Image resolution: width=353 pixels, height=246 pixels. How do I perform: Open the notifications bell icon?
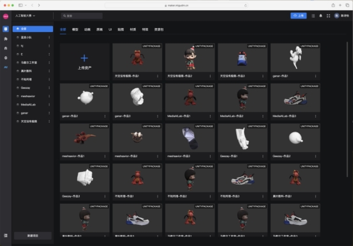point(320,16)
